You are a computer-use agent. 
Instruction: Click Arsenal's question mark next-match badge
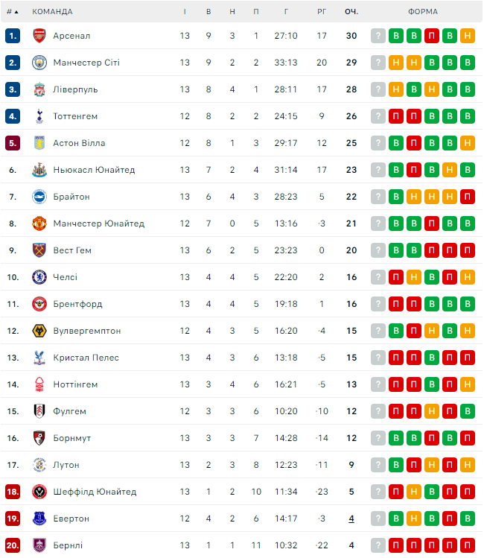pos(378,36)
